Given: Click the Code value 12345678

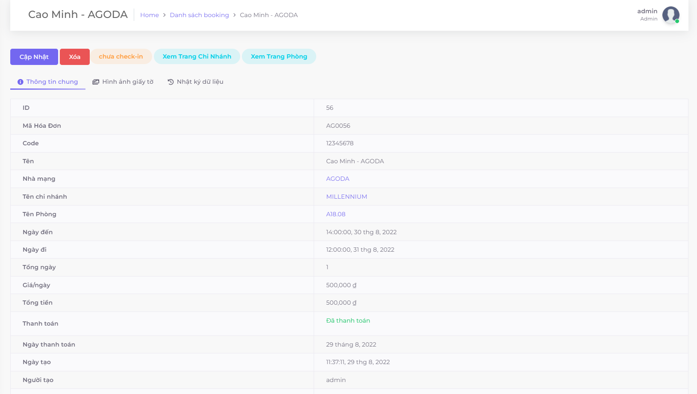Looking at the screenshot, I should click(x=340, y=143).
